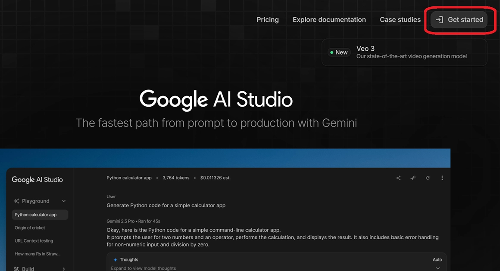Click the Get started button

459,20
